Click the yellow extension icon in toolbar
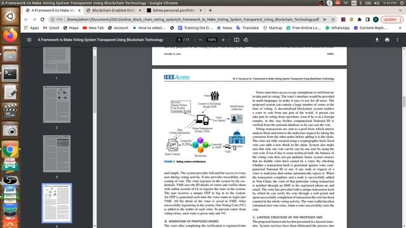 (x=351, y=20)
